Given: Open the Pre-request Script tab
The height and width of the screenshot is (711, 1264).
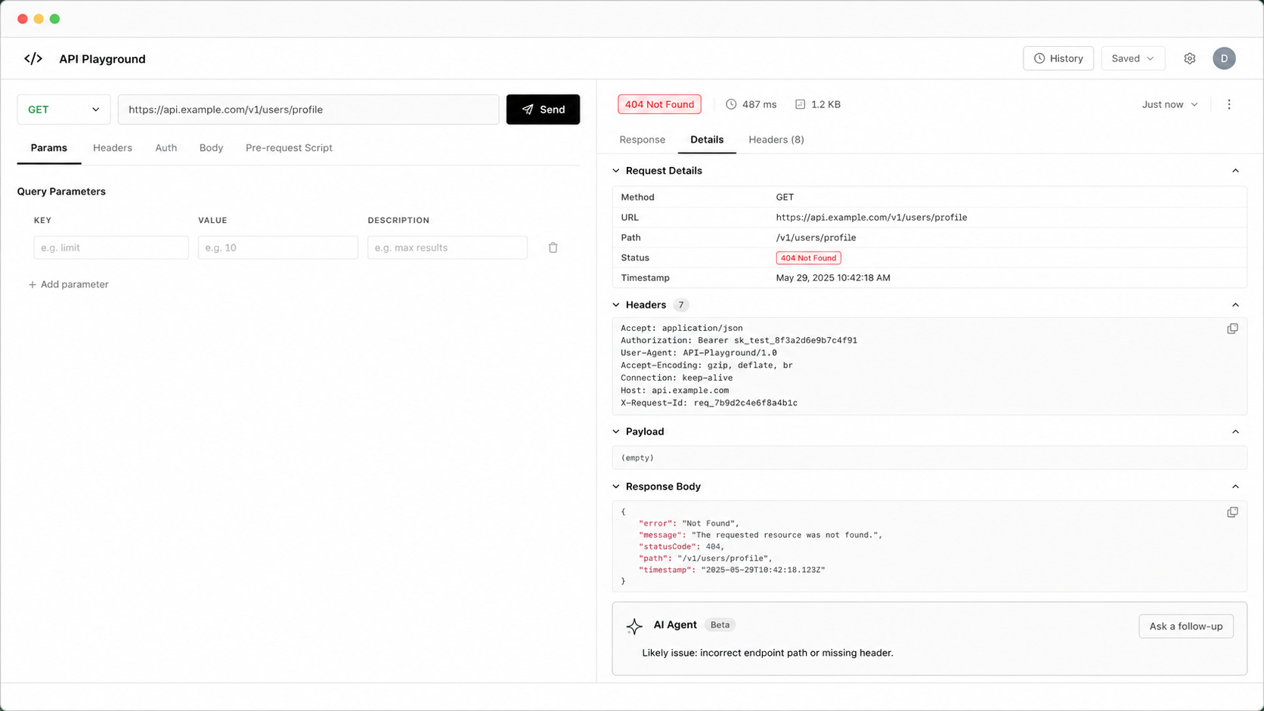Looking at the screenshot, I should [289, 148].
